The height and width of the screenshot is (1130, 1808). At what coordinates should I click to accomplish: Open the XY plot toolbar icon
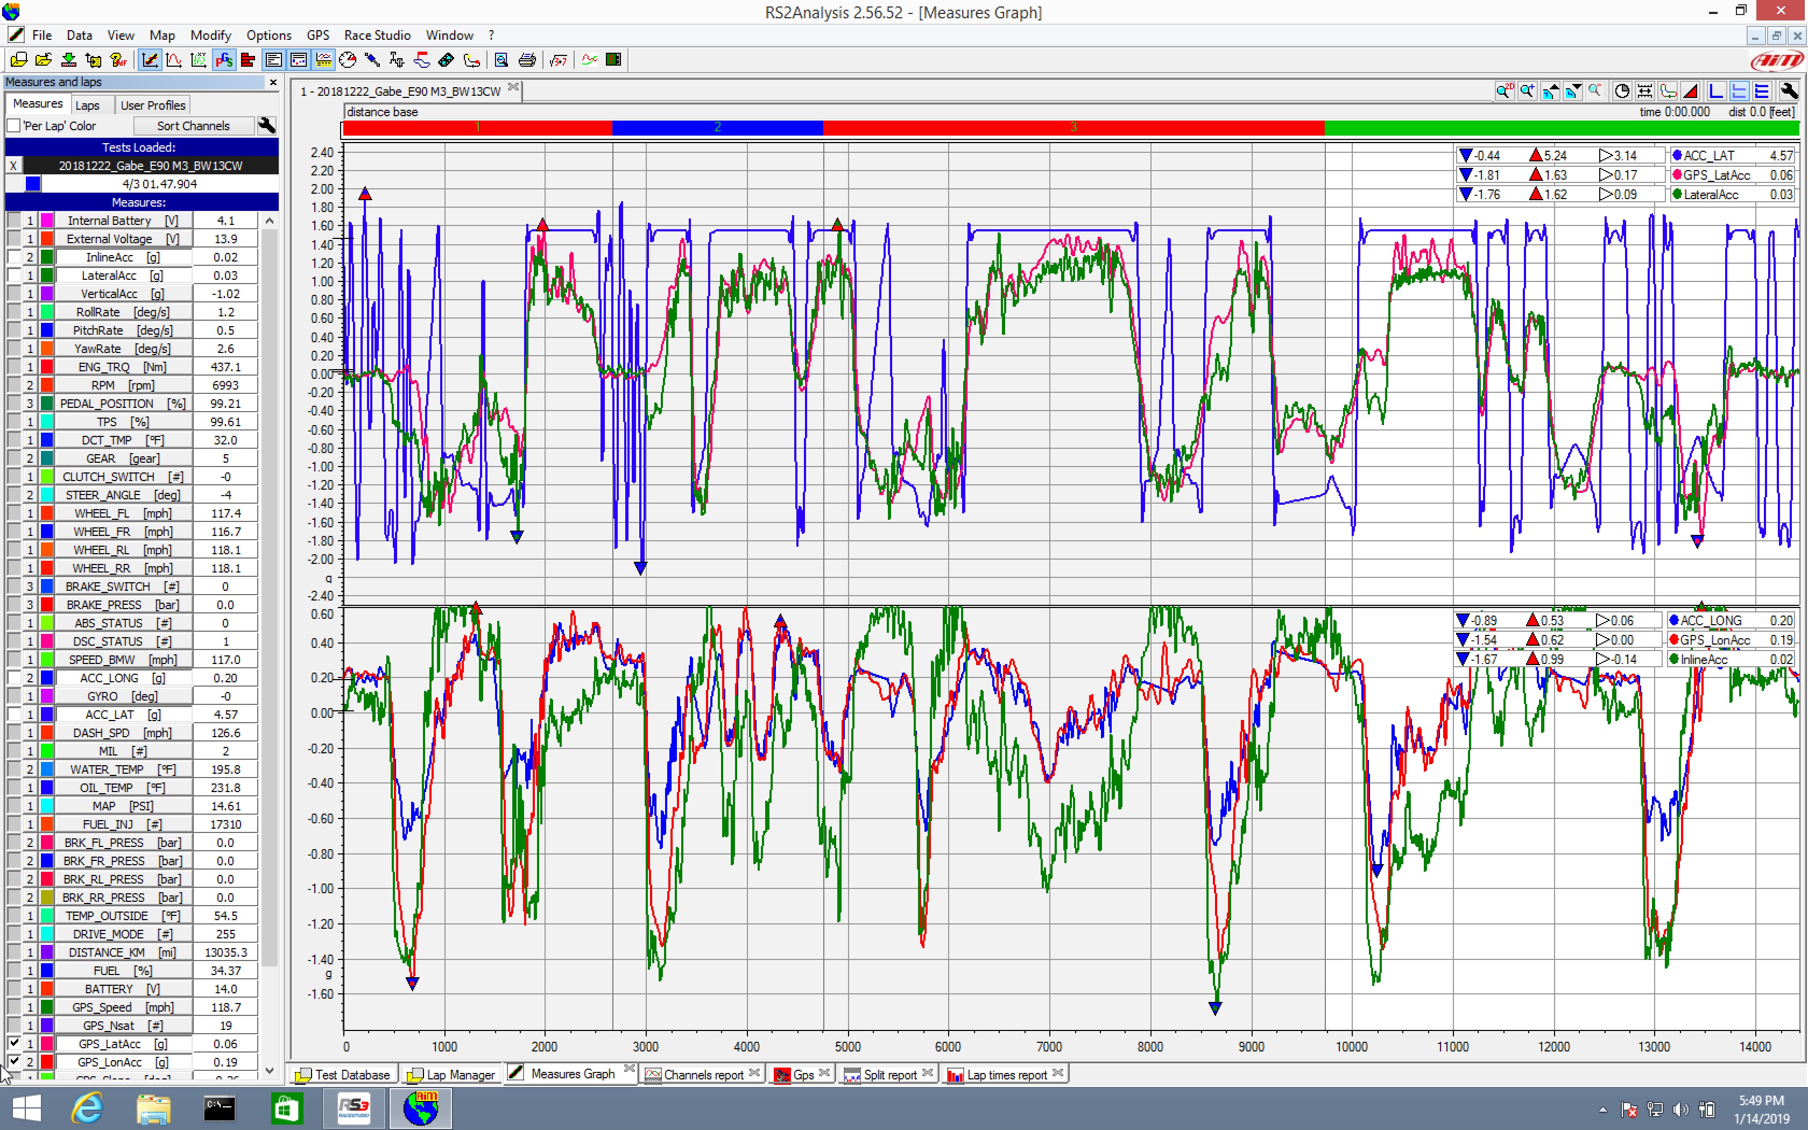pos(198,60)
